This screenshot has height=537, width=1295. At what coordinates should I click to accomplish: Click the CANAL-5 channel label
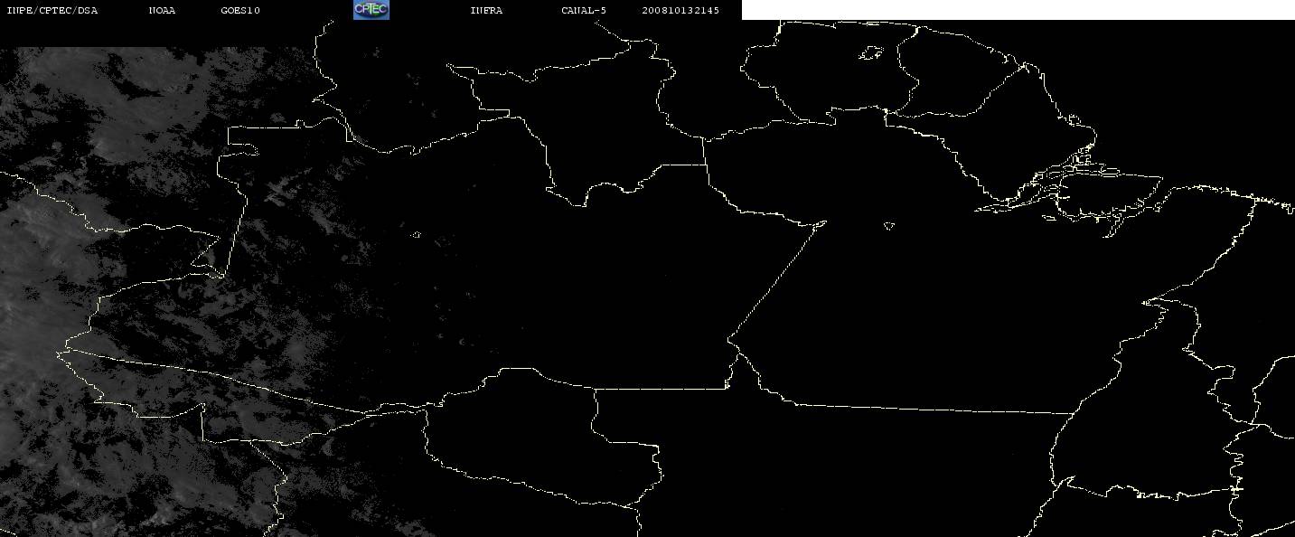pos(584,11)
